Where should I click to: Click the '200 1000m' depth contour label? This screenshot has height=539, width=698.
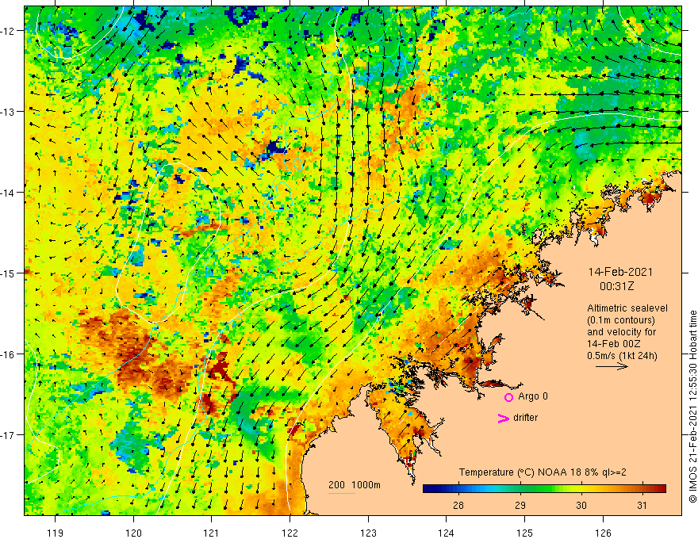pos(355,485)
